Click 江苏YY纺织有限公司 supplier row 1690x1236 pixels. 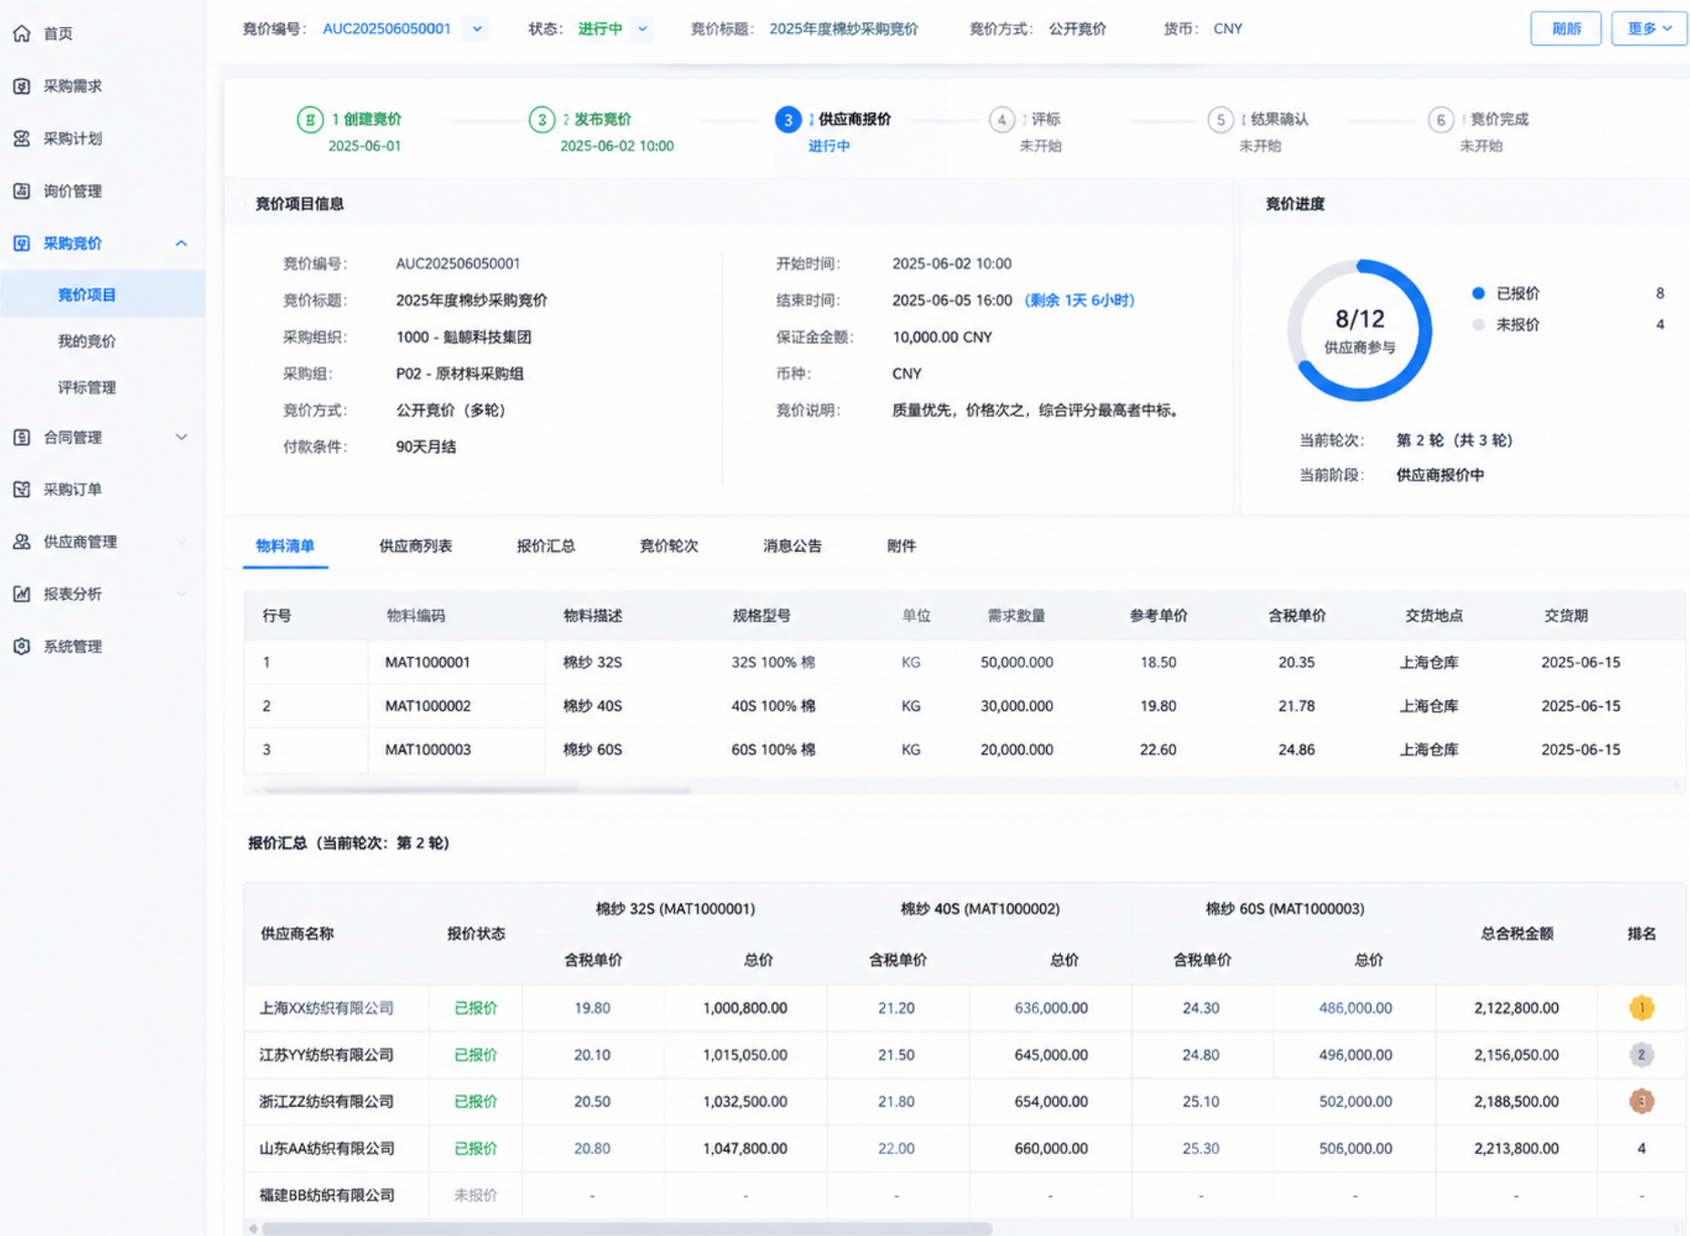(x=965, y=1055)
